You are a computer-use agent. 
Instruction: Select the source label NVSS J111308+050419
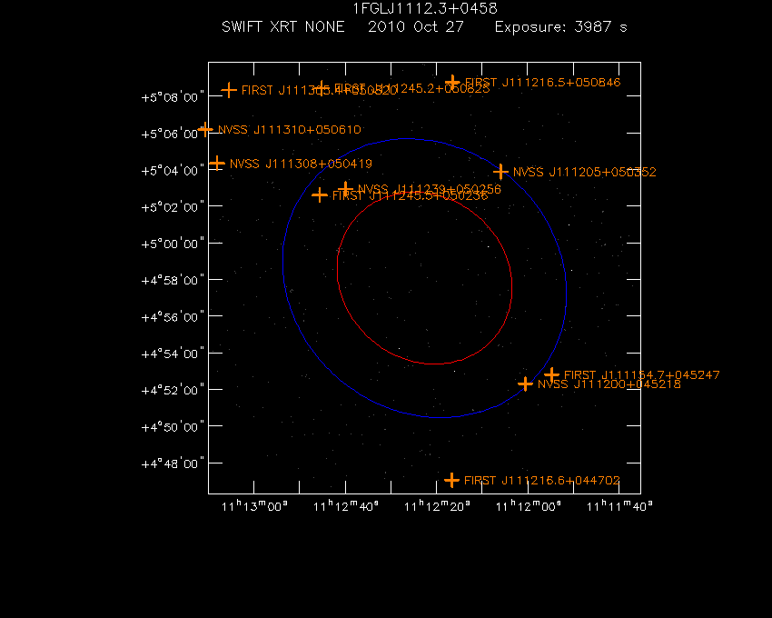click(301, 164)
